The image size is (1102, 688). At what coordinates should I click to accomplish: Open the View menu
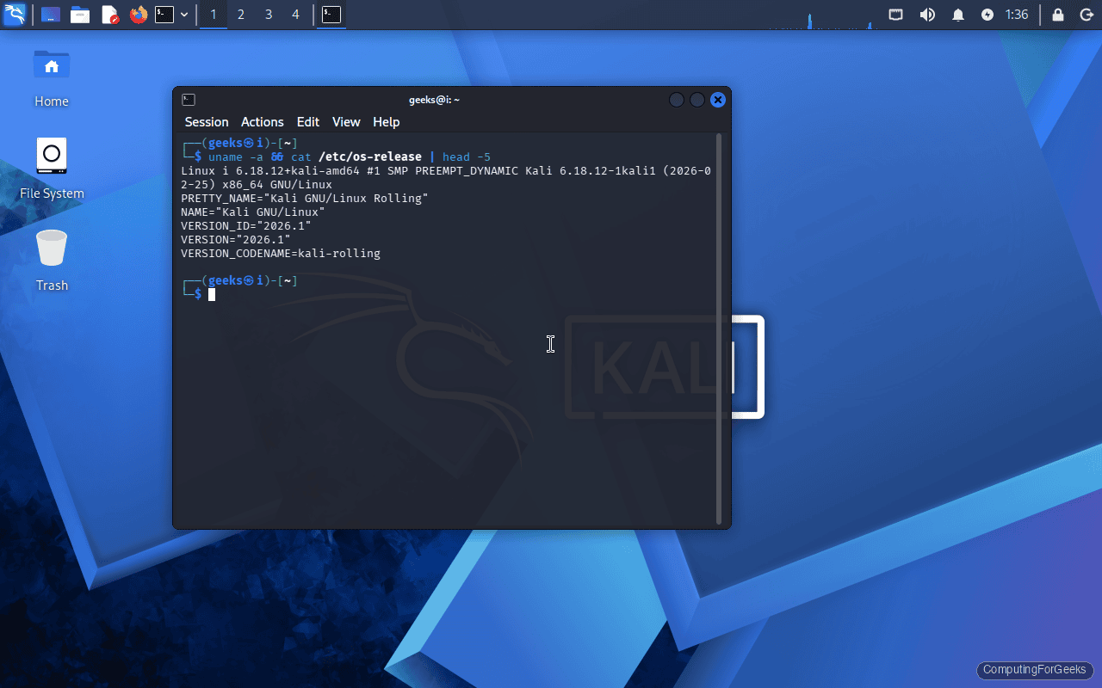(x=345, y=121)
